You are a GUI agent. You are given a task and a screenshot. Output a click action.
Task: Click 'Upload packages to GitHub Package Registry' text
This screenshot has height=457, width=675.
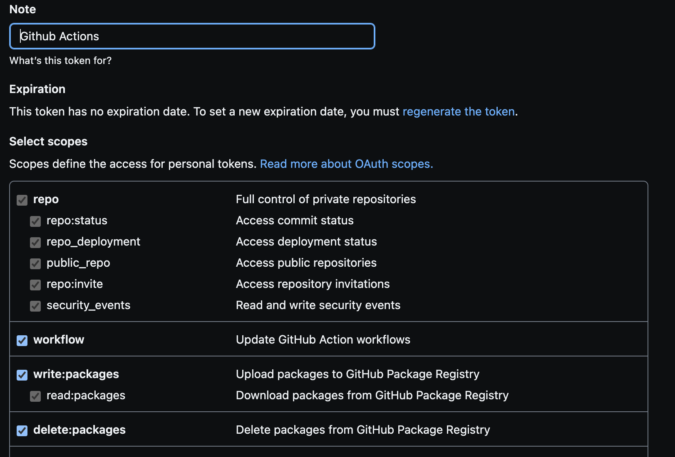click(x=357, y=374)
